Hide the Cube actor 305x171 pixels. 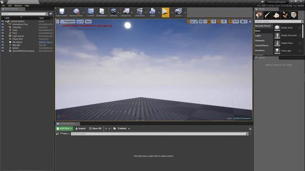click(3, 30)
